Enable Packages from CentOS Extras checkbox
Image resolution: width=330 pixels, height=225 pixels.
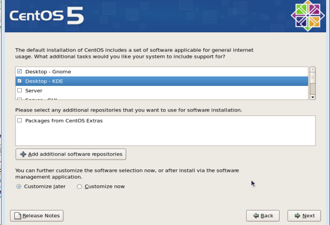[19, 120]
